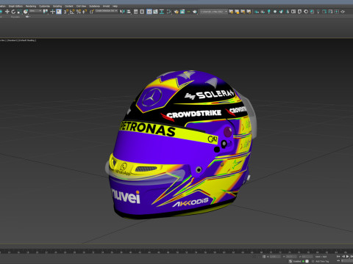Click the shield-shaped icon in right toolbar
The height and width of the screenshot is (264, 353).
point(299,12)
